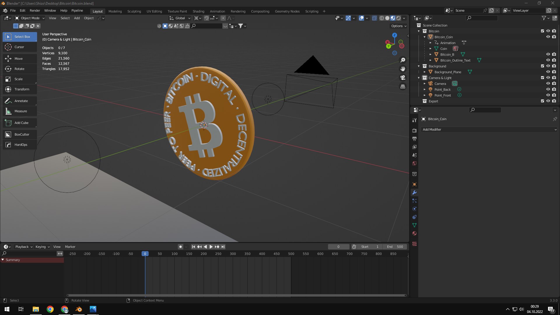The height and width of the screenshot is (315, 560).
Task: Pick the Annotate tool
Action: coord(20,101)
